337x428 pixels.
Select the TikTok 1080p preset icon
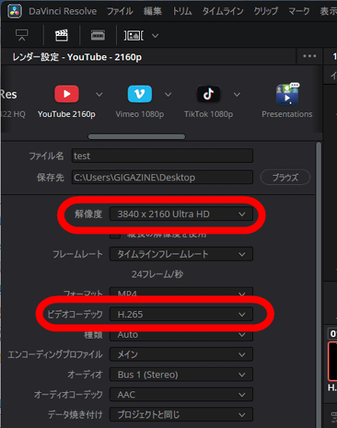coord(209,94)
